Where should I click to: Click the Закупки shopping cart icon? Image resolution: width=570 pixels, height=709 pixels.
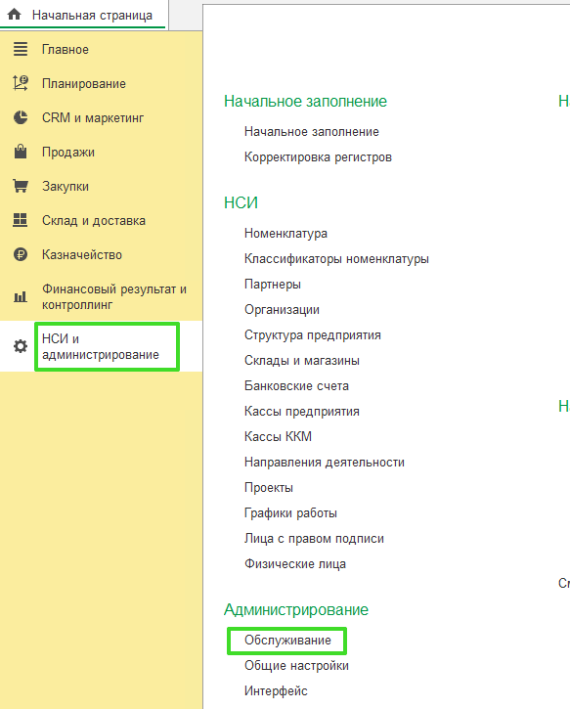point(21,186)
